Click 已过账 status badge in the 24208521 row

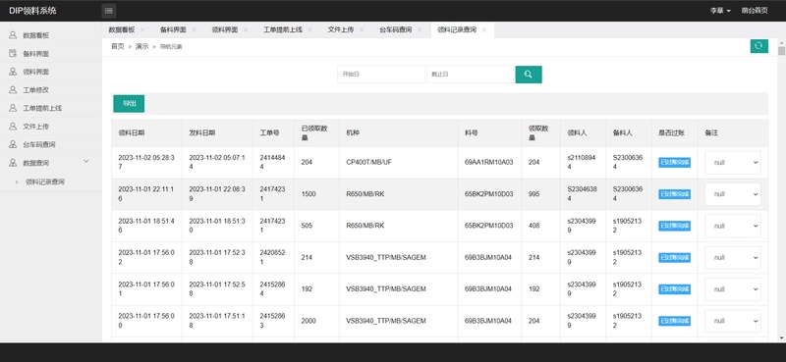coord(674,257)
